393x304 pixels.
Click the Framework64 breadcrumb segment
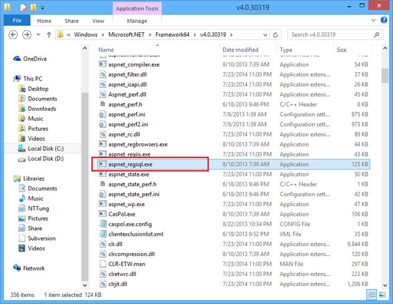(172, 35)
